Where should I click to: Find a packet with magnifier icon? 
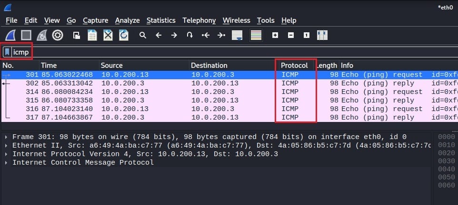click(x=142, y=36)
